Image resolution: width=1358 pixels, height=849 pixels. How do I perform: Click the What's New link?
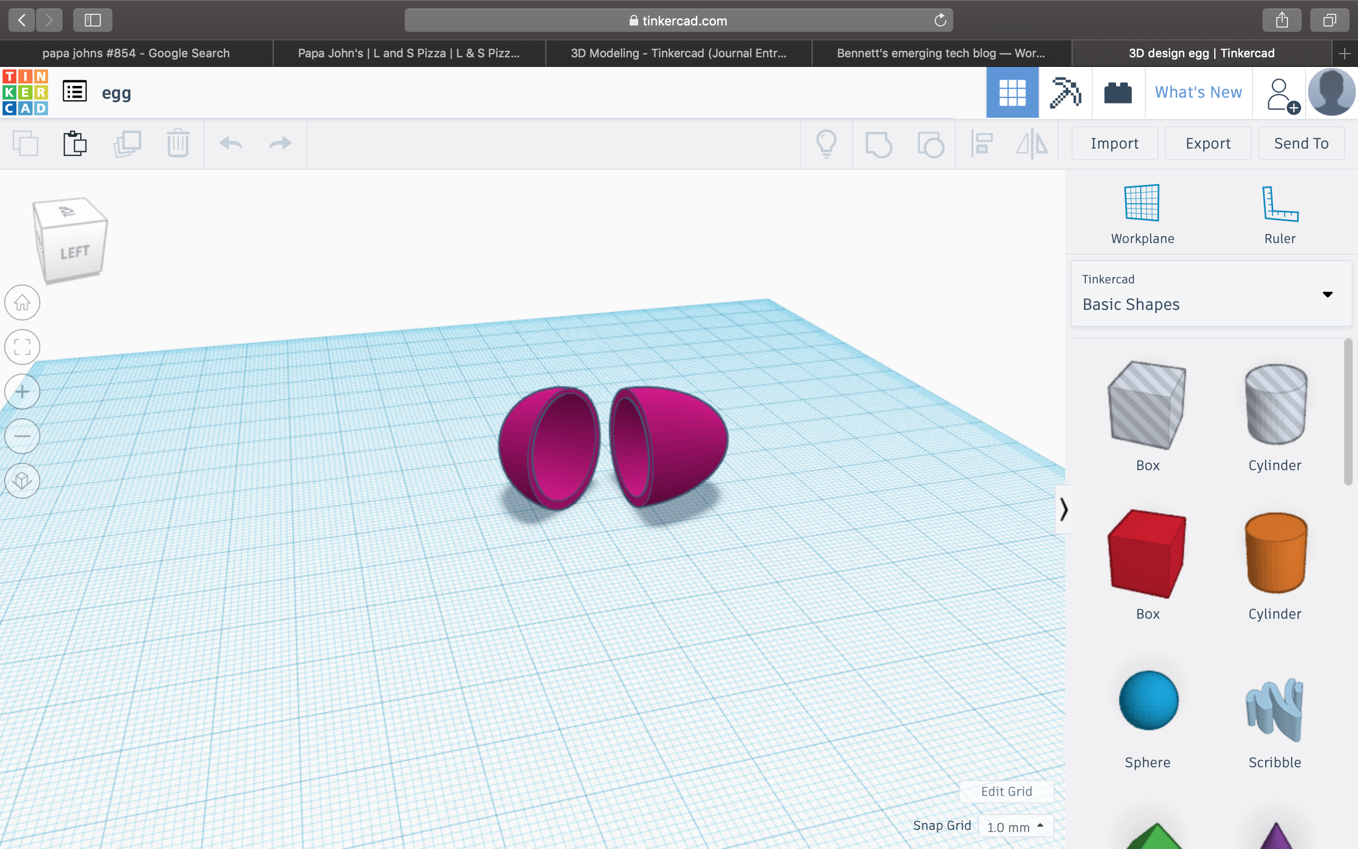click(x=1198, y=93)
